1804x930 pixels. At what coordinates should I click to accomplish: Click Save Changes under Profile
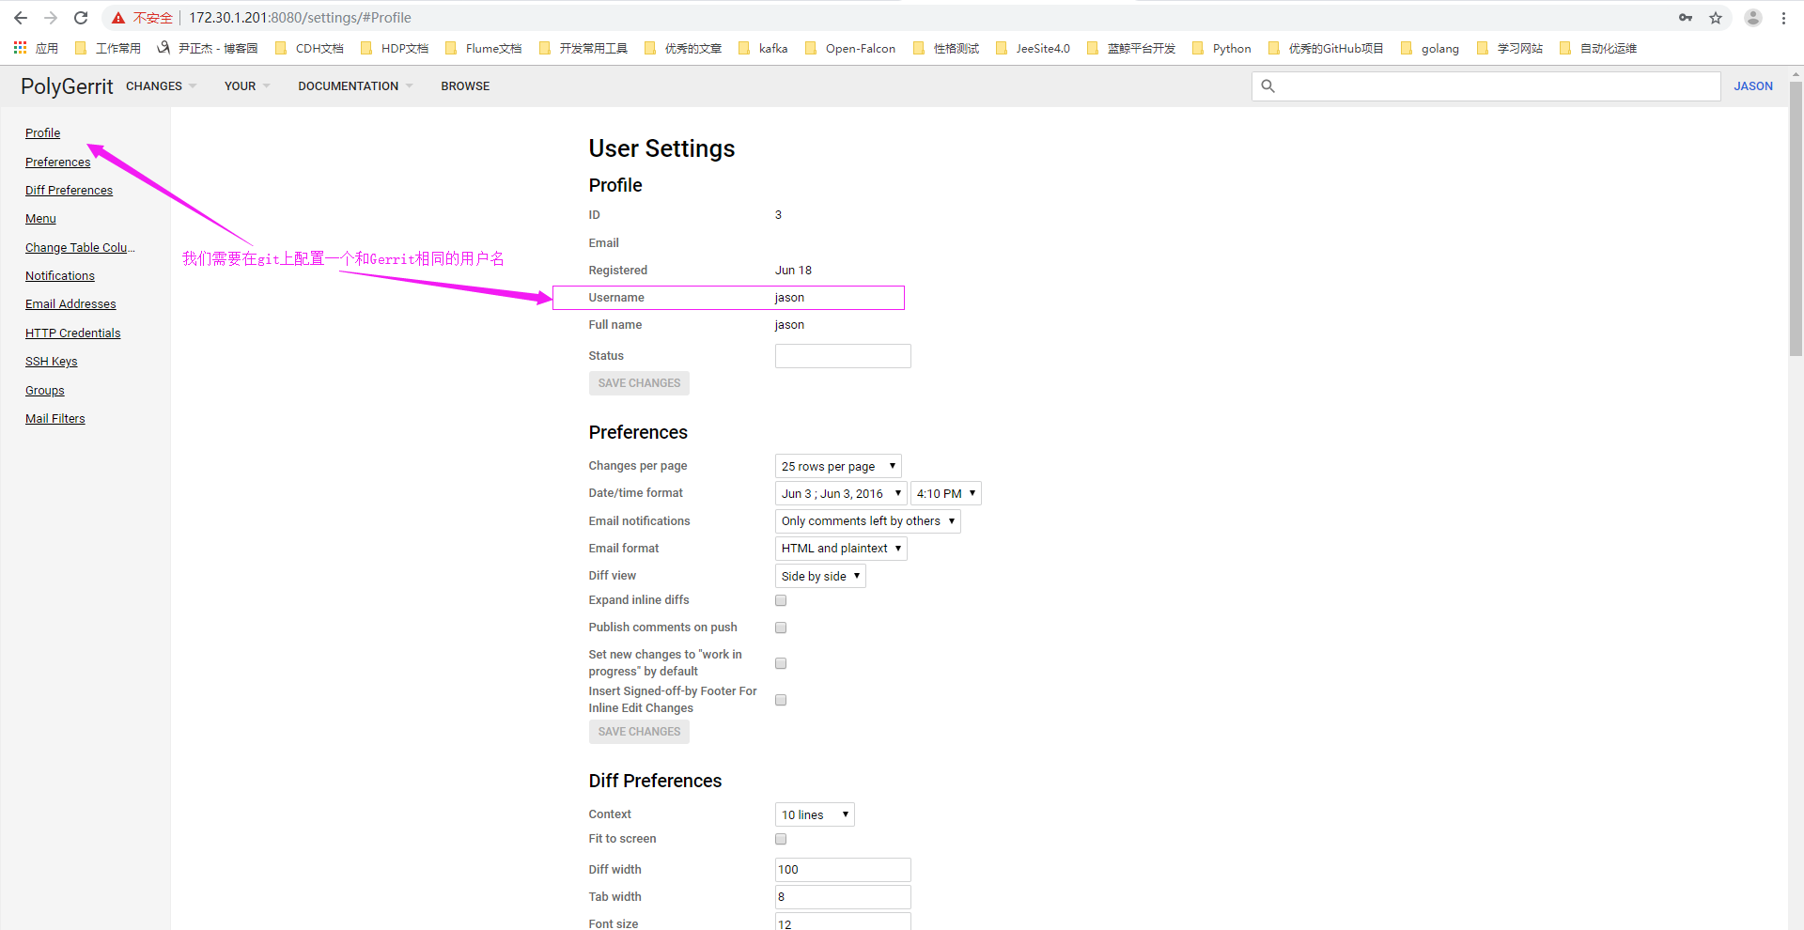click(639, 383)
